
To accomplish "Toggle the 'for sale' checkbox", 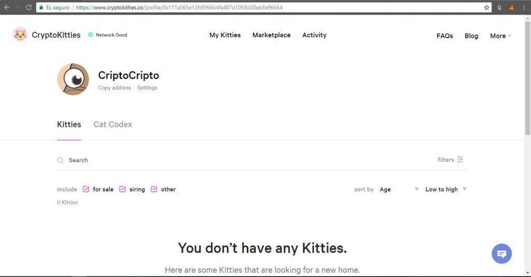I will click(86, 189).
